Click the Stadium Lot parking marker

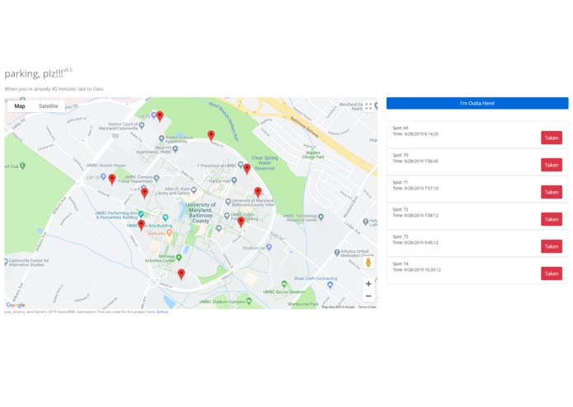pyautogui.click(x=269, y=247)
